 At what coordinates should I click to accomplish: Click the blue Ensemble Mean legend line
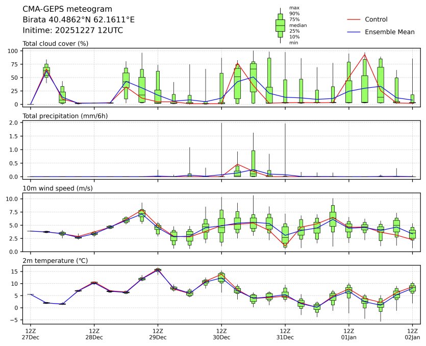(x=354, y=32)
